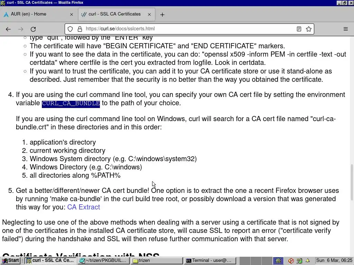
Task: Click the network computers tray icon
Action: 299,261
